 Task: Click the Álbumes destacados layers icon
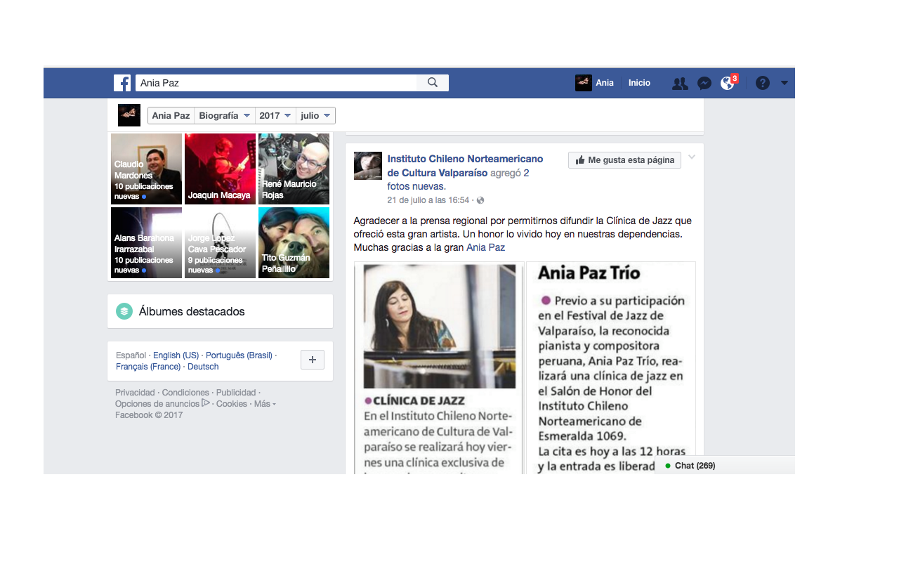124,311
